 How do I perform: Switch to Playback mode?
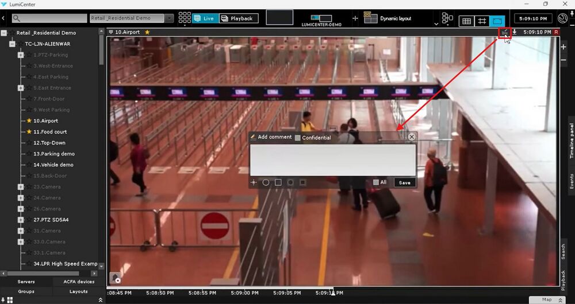coord(239,18)
